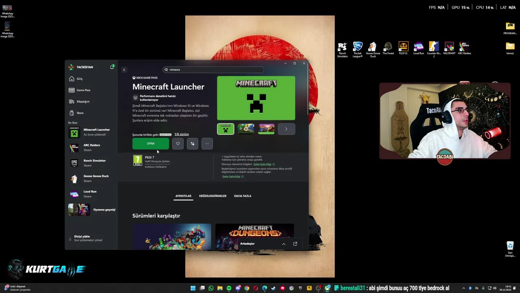Image resolution: width=520 pixels, height=293 pixels.
Task: Show next thumbnails with the chevron
Action: pos(286,129)
